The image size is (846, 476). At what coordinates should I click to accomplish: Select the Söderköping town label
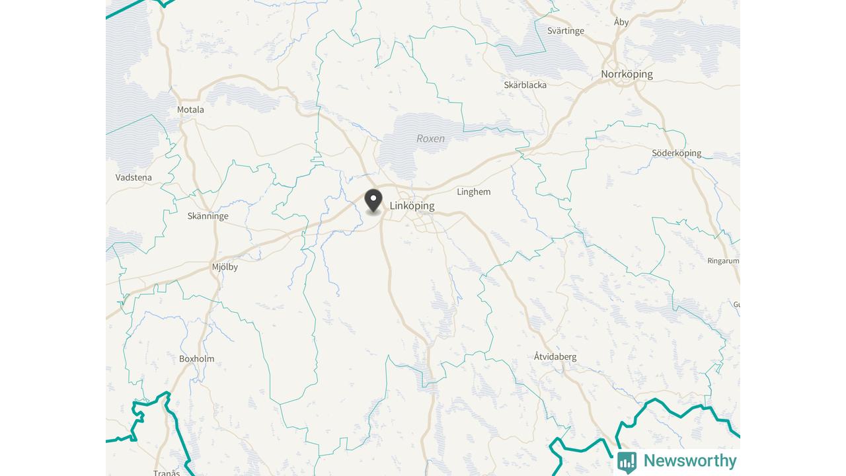pos(676,153)
